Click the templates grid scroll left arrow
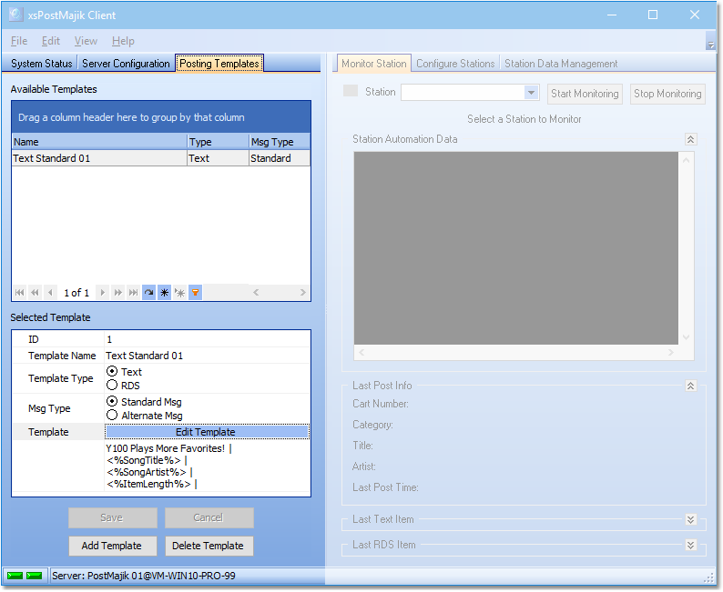The height and width of the screenshot is (592, 723). tap(256, 292)
